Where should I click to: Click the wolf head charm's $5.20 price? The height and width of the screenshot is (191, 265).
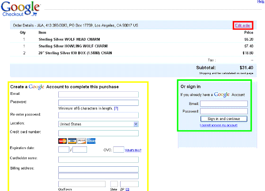(249, 39)
